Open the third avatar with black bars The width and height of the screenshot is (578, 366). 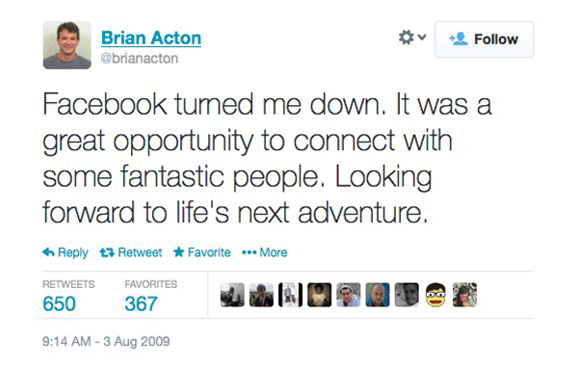pyautogui.click(x=291, y=295)
